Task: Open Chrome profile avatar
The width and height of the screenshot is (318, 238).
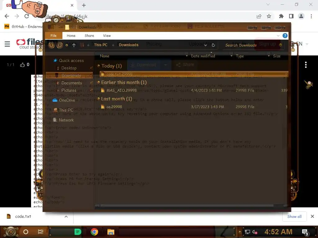Action: tap(301, 16)
